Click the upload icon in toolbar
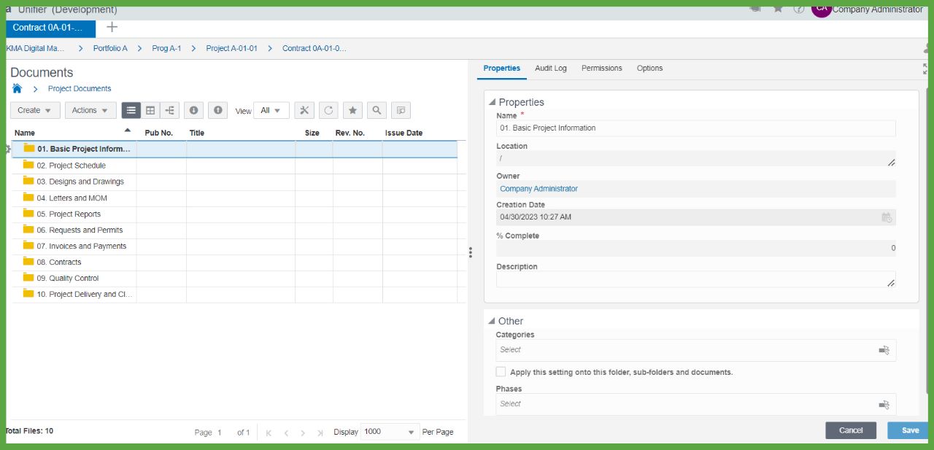934x450 pixels. click(x=217, y=110)
